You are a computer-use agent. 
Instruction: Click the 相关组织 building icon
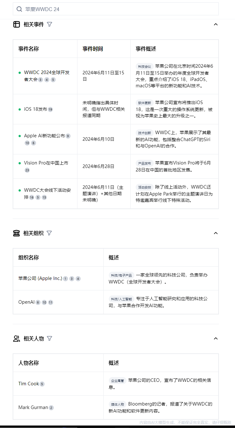(16, 233)
